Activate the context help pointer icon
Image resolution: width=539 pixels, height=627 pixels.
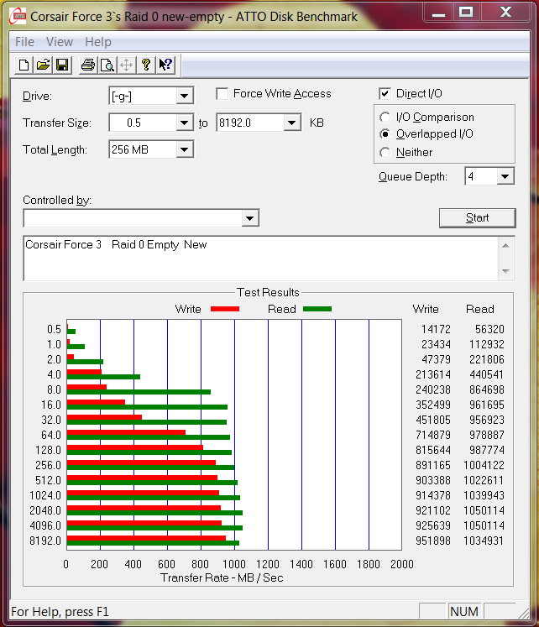click(x=165, y=65)
